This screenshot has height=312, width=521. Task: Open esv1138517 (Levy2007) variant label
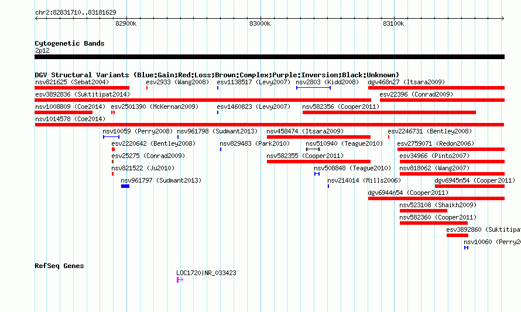[x=253, y=82]
